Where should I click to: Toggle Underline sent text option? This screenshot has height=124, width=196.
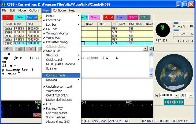point(59,87)
